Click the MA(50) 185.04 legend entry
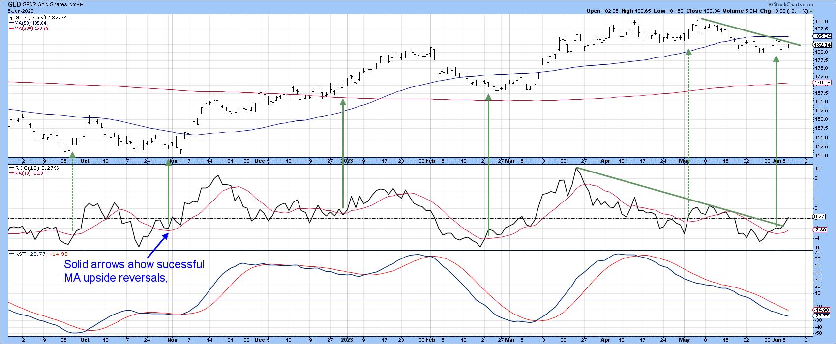This screenshot has height=344, width=836. pos(30,23)
